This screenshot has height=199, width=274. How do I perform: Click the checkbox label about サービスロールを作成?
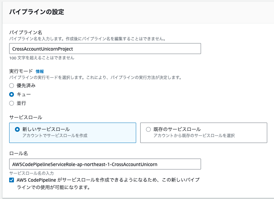pyautogui.click(x=108, y=183)
